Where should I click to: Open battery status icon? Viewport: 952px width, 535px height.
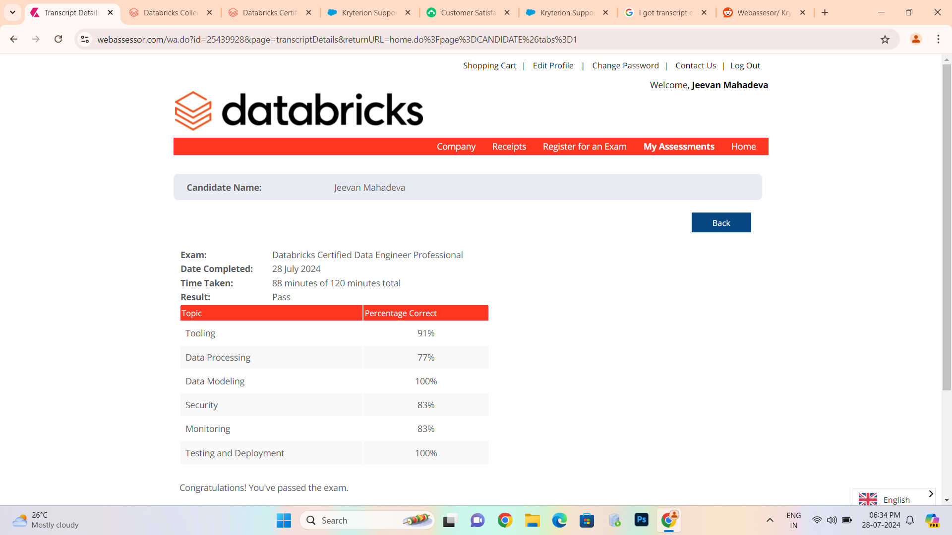coord(847,520)
